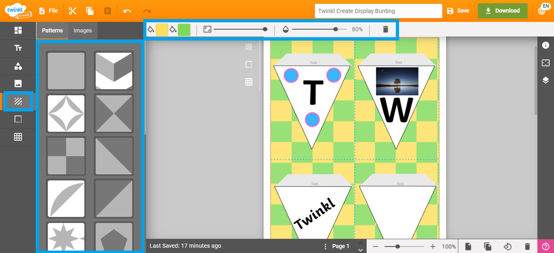Download the bunting resource

[x=502, y=11]
